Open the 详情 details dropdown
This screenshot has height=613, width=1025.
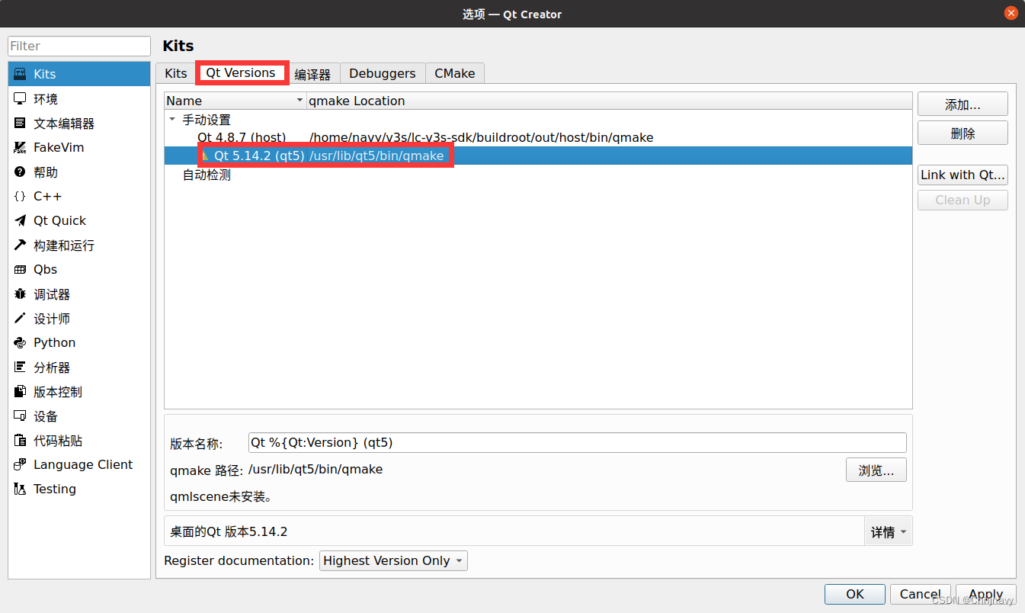(x=888, y=531)
